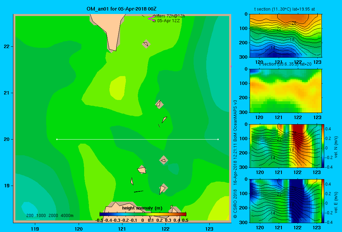Viewport: 342px width, 232px height.
Task: Click the left endpoint diamond of the white section line
Action: [57, 139]
